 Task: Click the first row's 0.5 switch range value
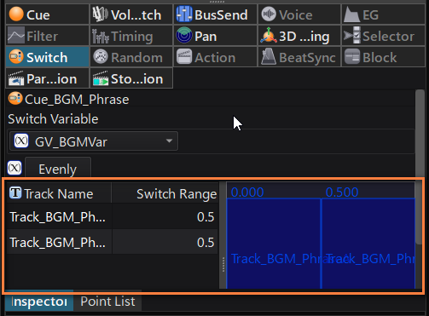206,217
